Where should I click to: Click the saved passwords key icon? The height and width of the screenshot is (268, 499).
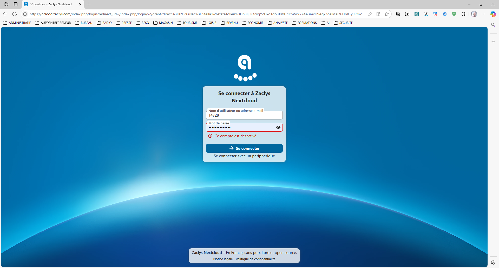(370, 14)
